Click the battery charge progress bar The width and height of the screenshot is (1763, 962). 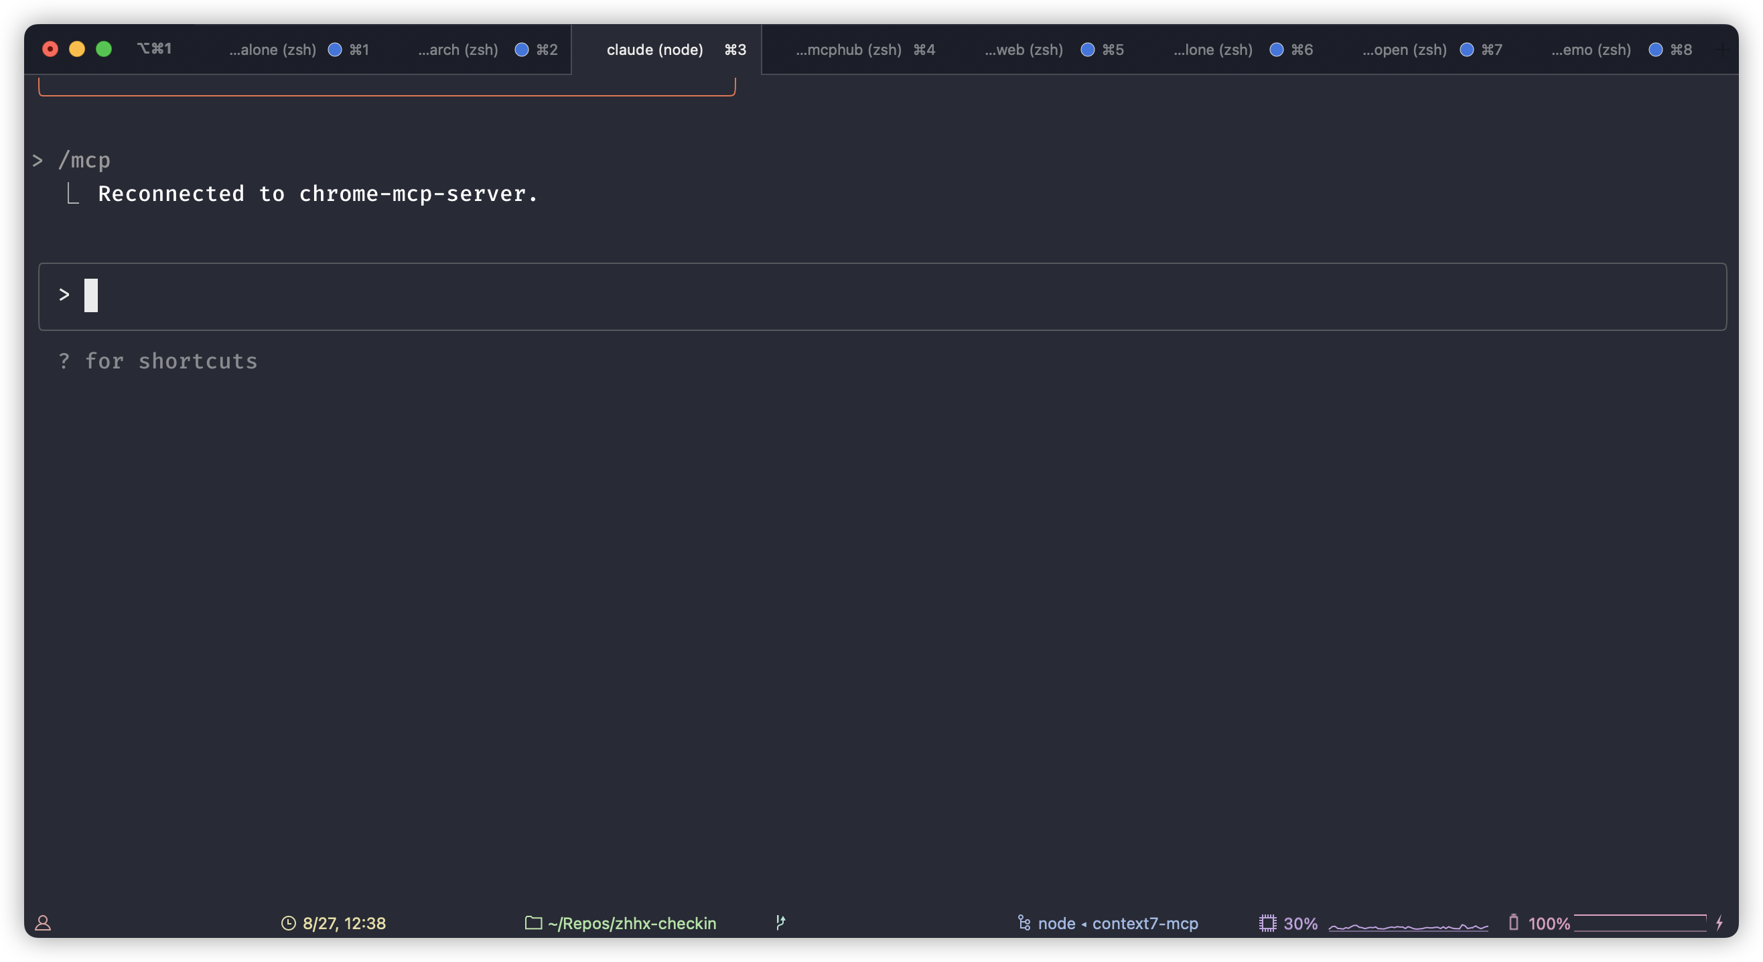coord(1641,923)
